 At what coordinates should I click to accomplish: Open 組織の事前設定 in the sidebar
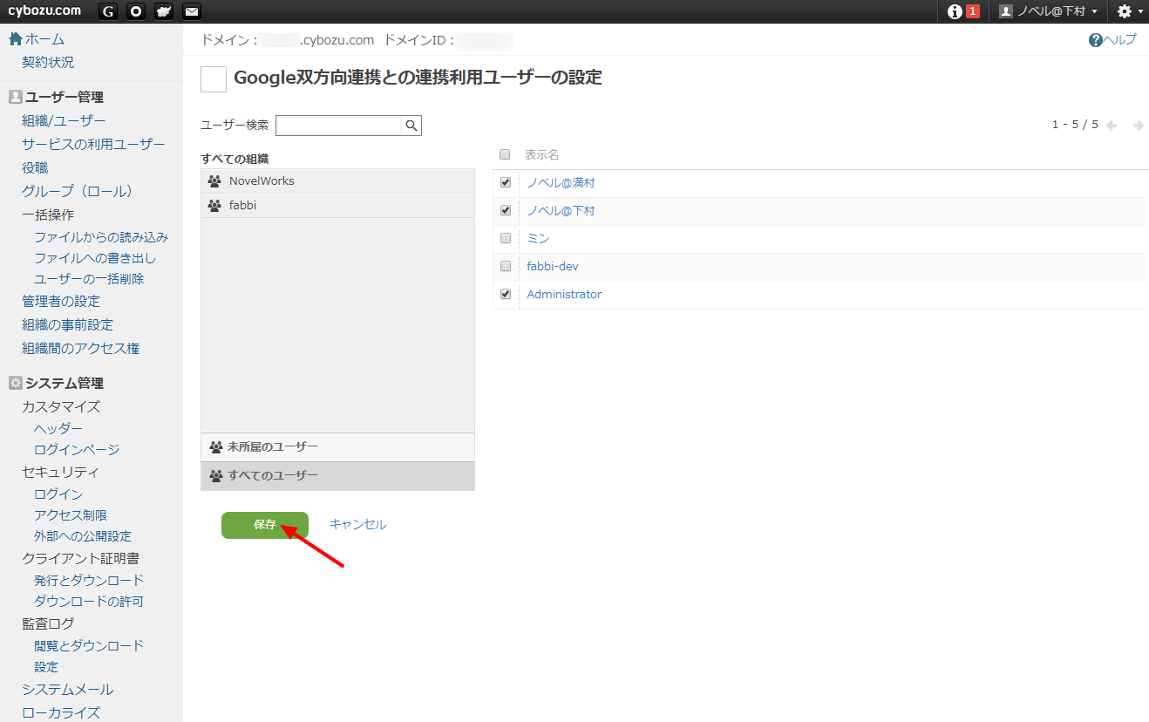(67, 324)
